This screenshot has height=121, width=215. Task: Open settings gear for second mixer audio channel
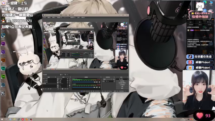point(99,87)
